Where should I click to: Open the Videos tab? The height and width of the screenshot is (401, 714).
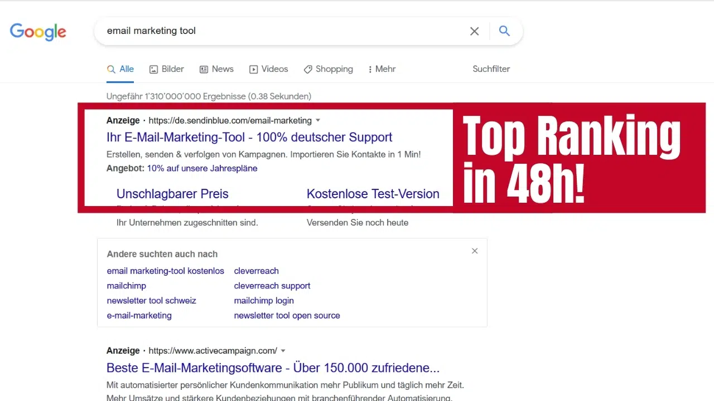click(x=269, y=69)
